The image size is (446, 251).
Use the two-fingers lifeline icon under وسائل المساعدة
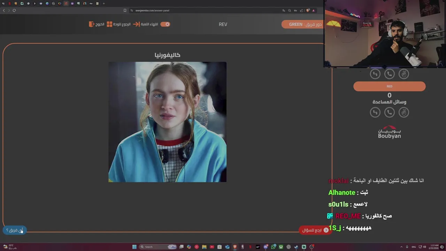(375, 112)
